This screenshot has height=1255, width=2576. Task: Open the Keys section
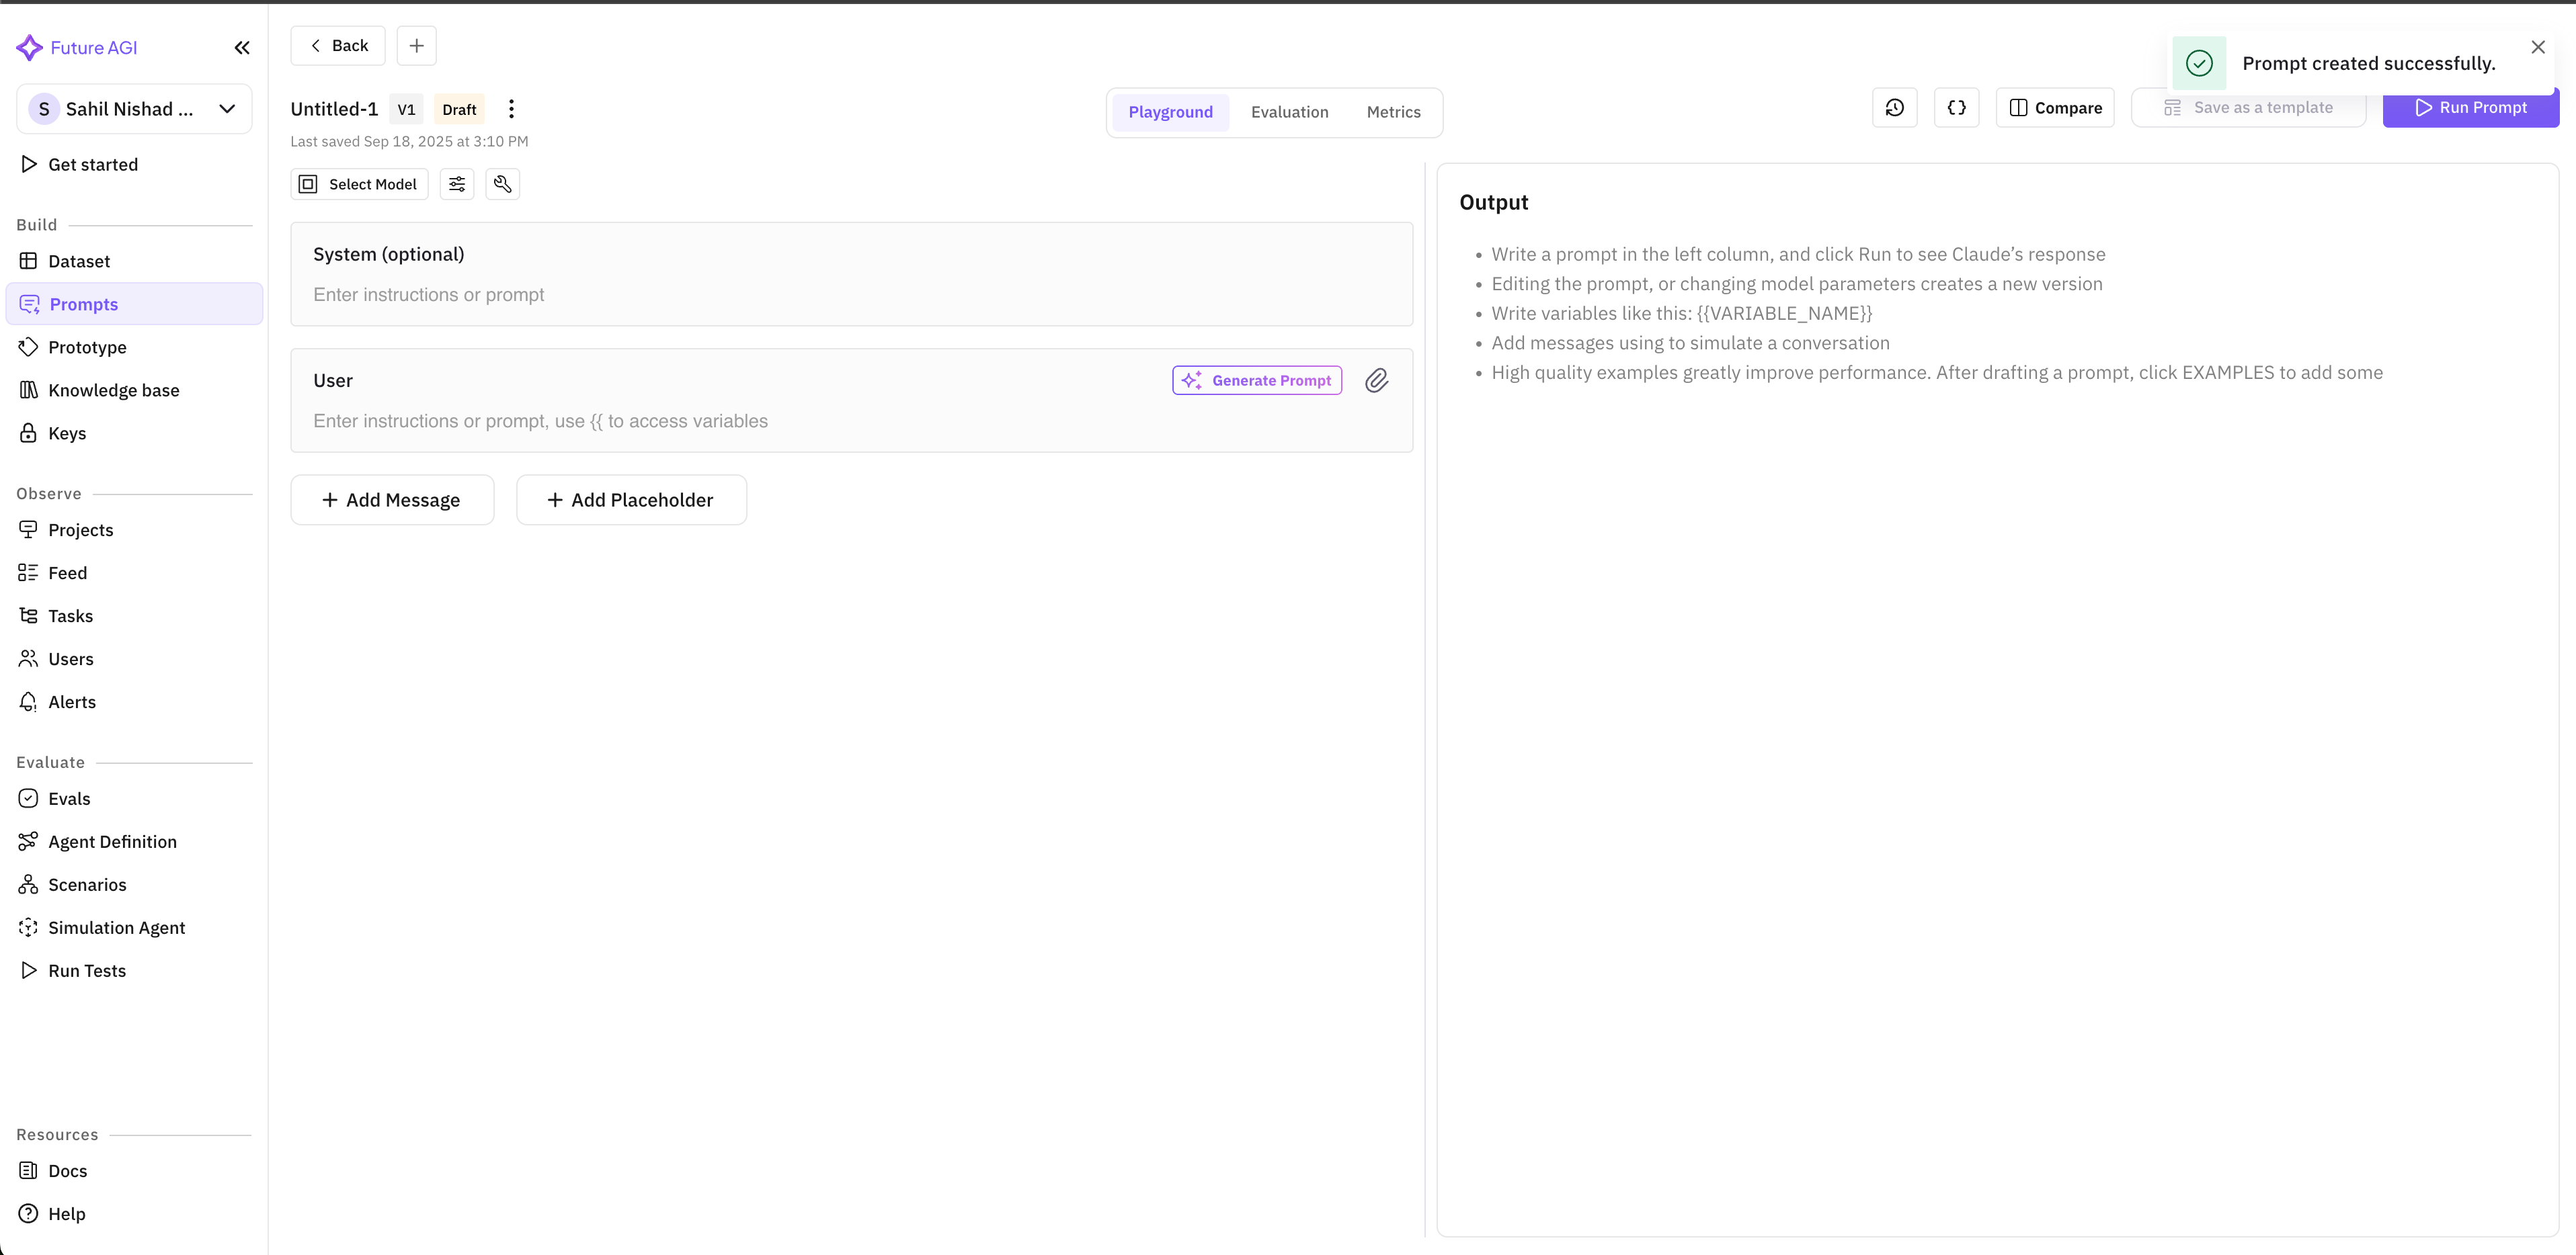[67, 433]
